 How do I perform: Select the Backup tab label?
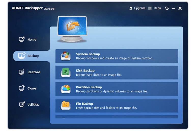coord(33,56)
